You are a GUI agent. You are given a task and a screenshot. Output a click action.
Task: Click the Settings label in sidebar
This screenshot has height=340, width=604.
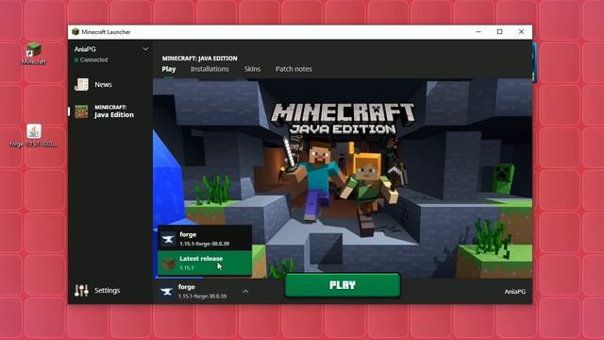pyautogui.click(x=107, y=290)
